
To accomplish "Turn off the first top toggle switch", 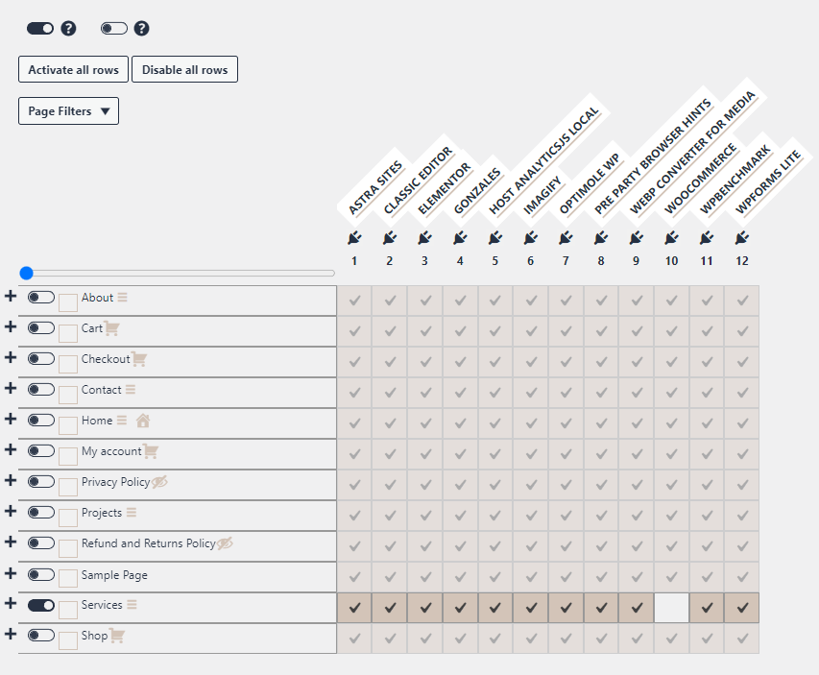I will pyautogui.click(x=40, y=28).
